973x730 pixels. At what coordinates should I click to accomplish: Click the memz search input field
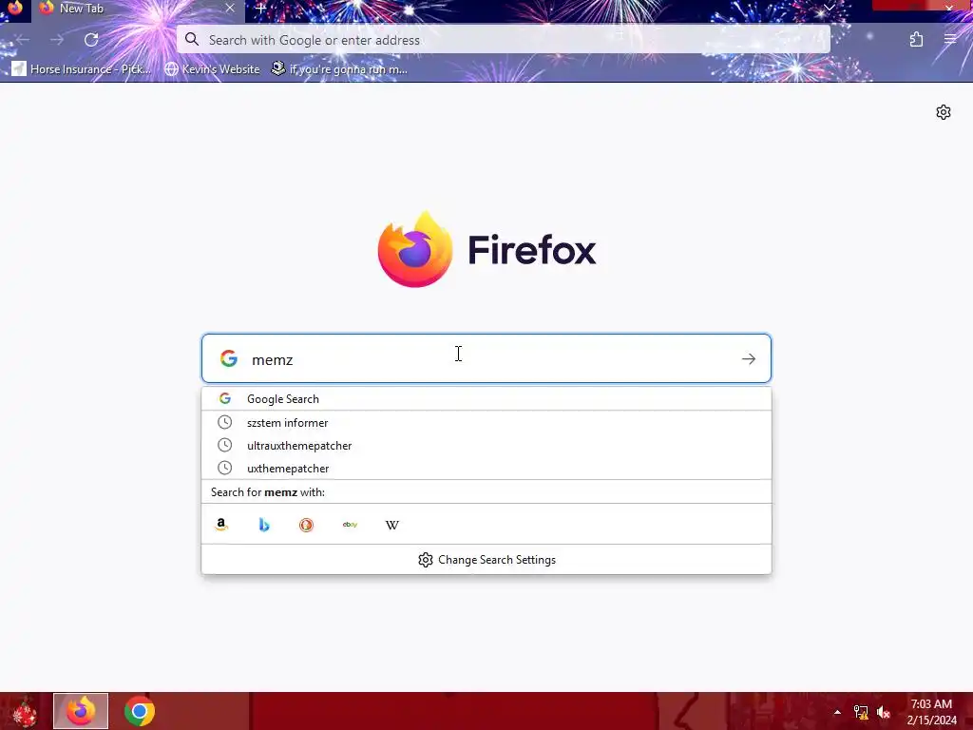[x=486, y=358]
